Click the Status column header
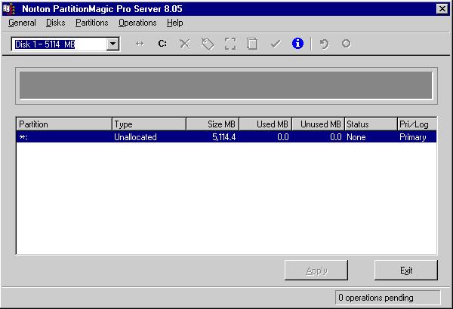The height and width of the screenshot is (309, 453). click(x=371, y=124)
